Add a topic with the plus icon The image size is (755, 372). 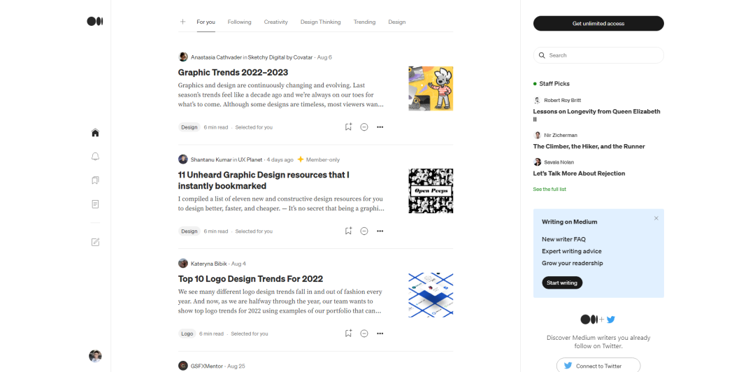pyautogui.click(x=182, y=22)
